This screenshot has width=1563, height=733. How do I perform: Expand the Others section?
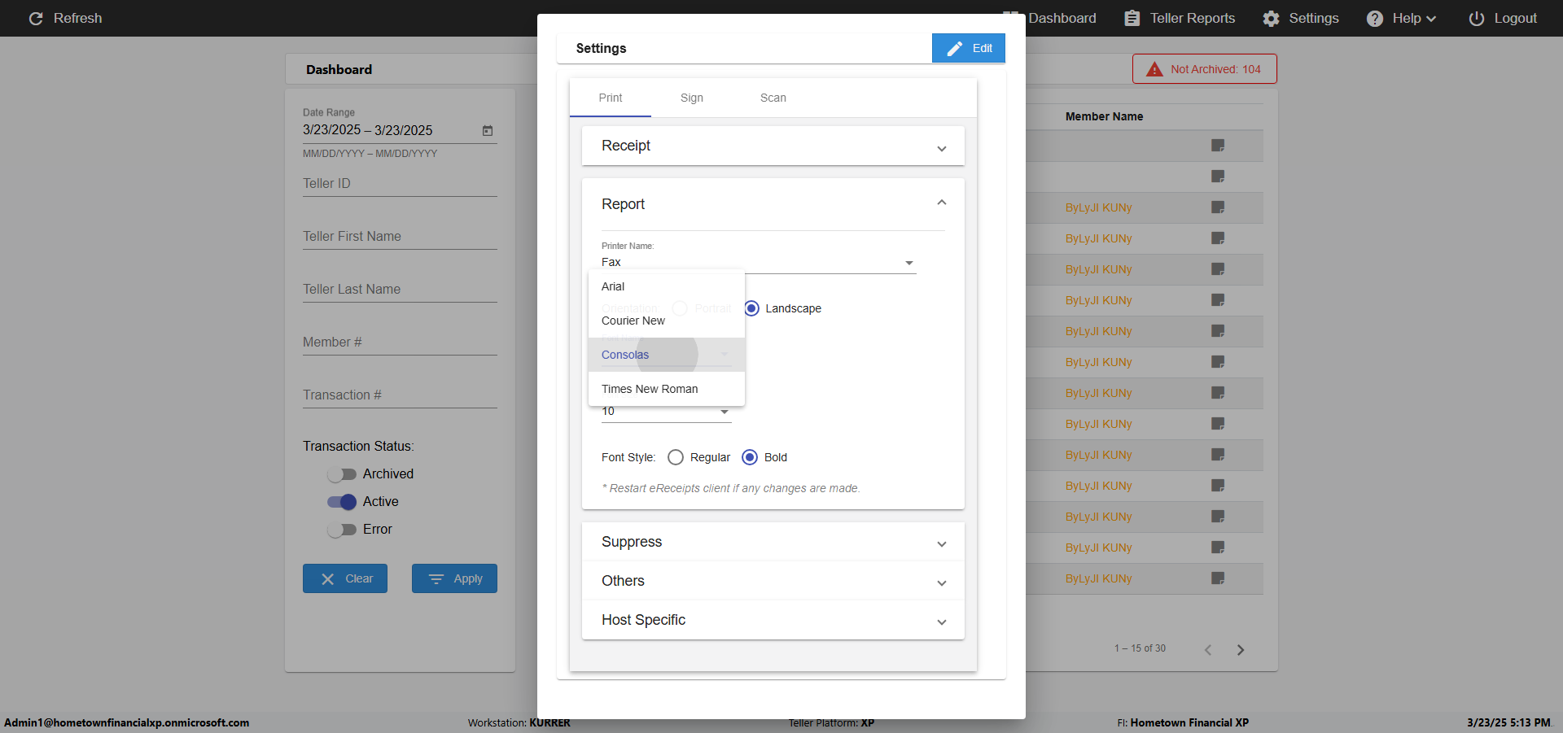(773, 581)
